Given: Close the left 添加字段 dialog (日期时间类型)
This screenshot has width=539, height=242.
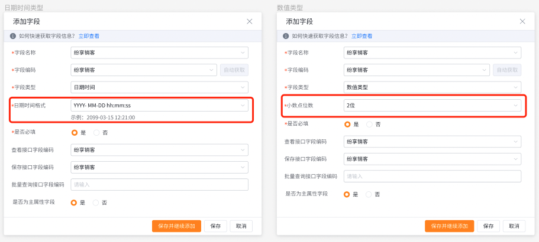Looking at the screenshot, I should (x=250, y=21).
